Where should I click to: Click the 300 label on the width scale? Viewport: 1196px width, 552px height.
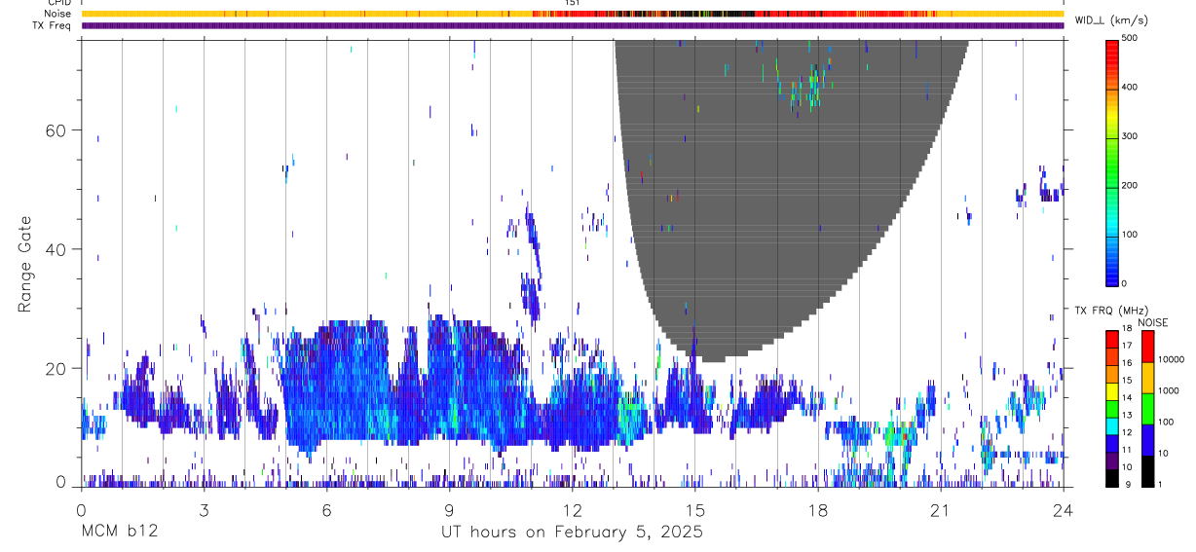1130,136
